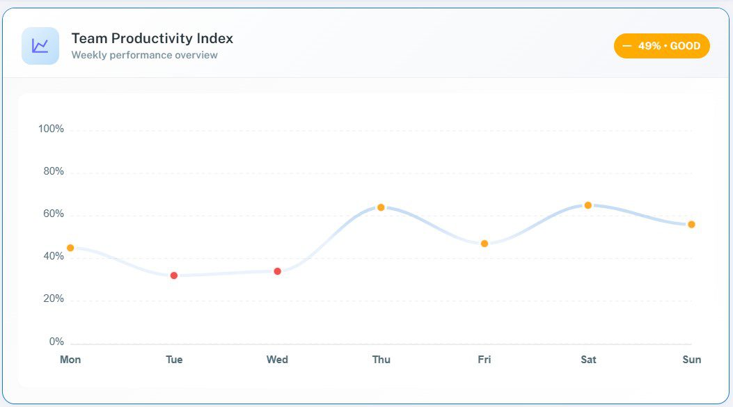Click the Wed x-axis label
Image resolution: width=733 pixels, height=407 pixels.
[x=277, y=359]
